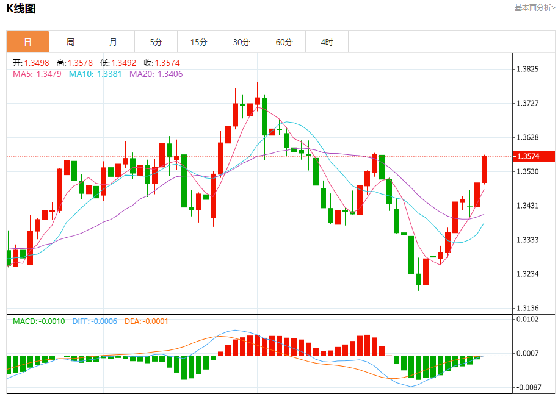Select the 4时 four-hour tab

tap(327, 42)
